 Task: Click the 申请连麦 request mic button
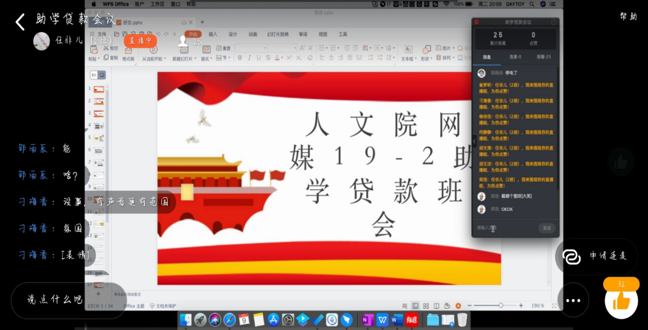596,256
